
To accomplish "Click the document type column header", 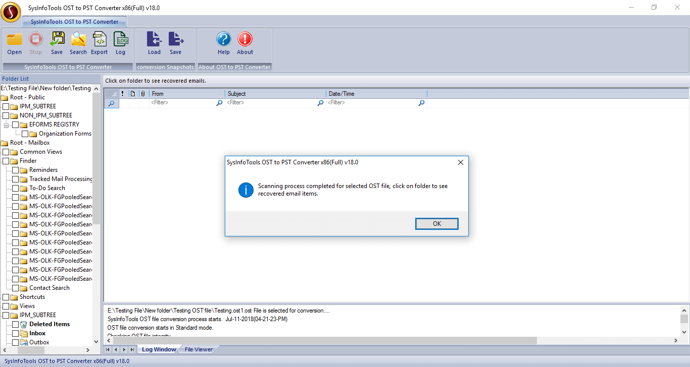I will 133,93.
